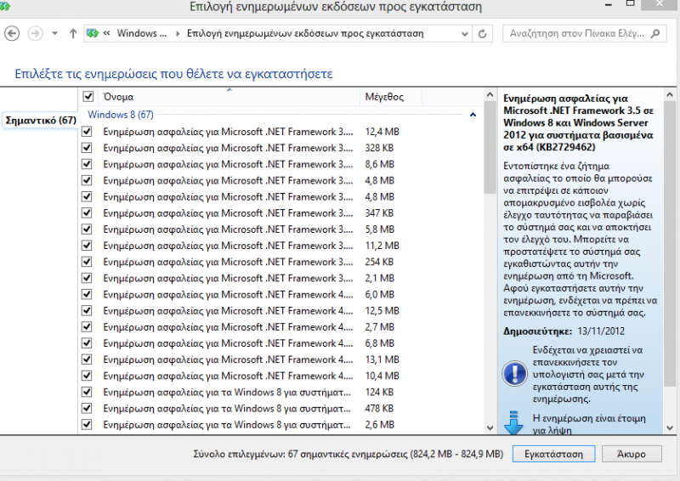
Task: Uncheck the 11,2 MB update
Action: click(87, 245)
